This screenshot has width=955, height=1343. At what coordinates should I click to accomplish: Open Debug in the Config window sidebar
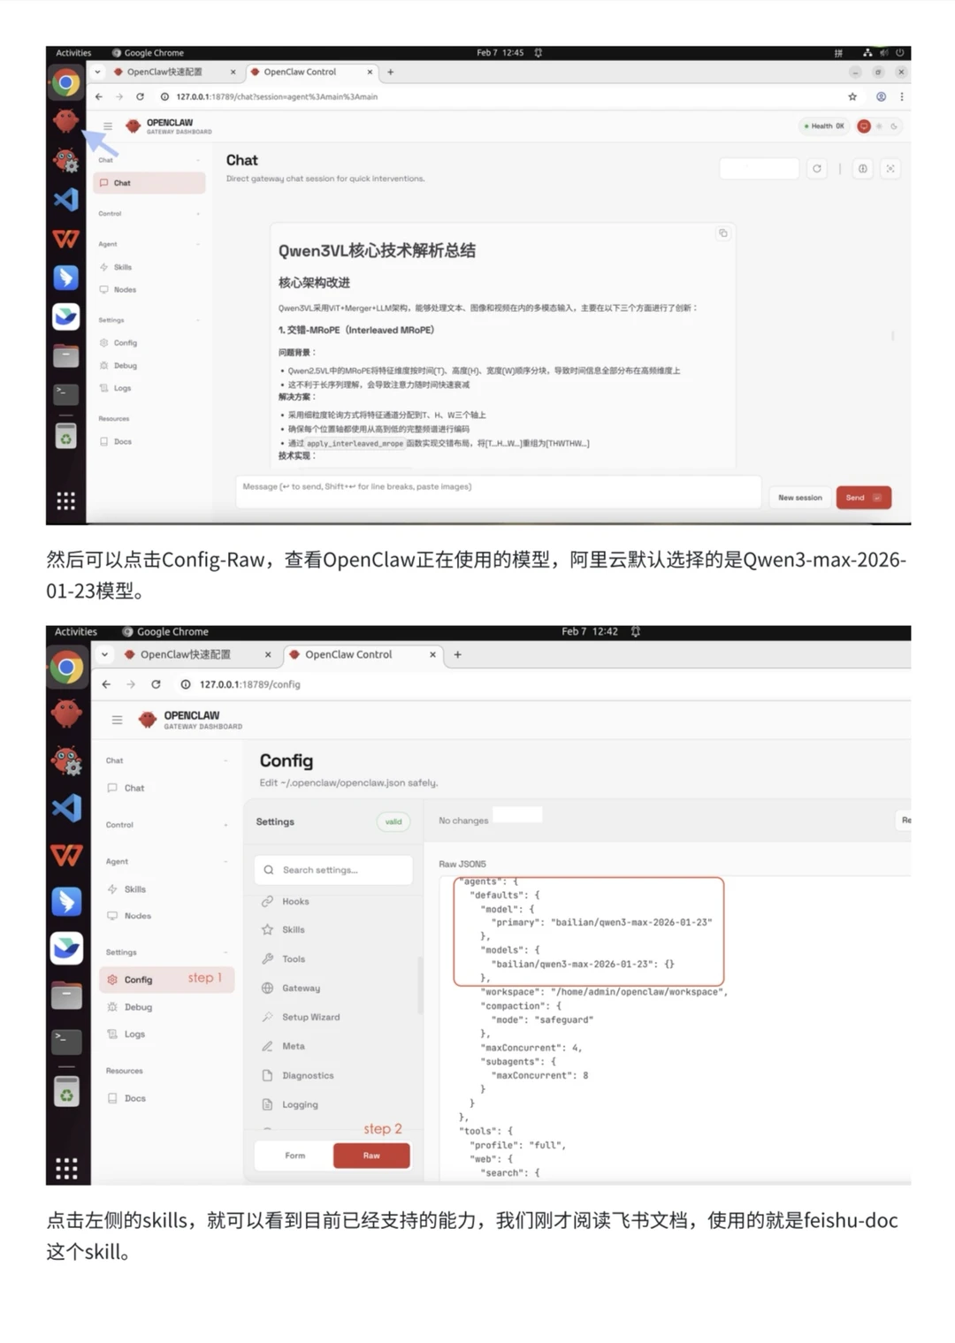pos(166,1007)
